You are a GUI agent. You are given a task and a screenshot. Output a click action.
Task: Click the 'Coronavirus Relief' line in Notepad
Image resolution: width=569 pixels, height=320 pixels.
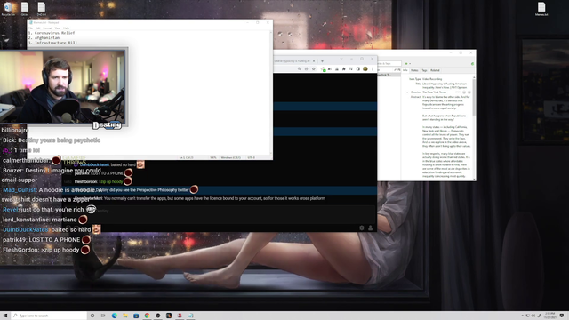52,33
